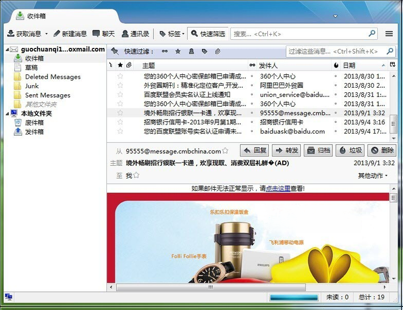
Task: Toggle the contacts quick filter
Action: click(191, 52)
